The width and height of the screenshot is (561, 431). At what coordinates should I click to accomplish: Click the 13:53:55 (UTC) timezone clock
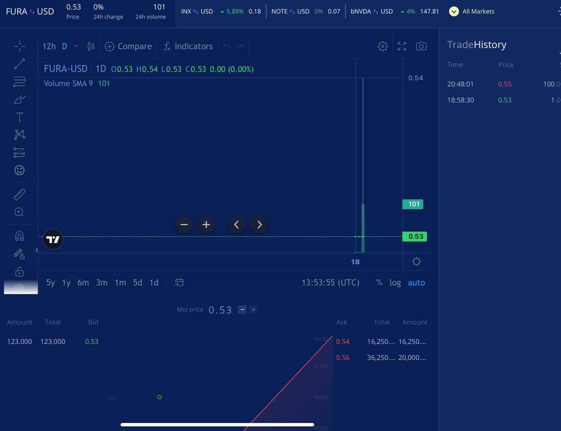tap(331, 283)
